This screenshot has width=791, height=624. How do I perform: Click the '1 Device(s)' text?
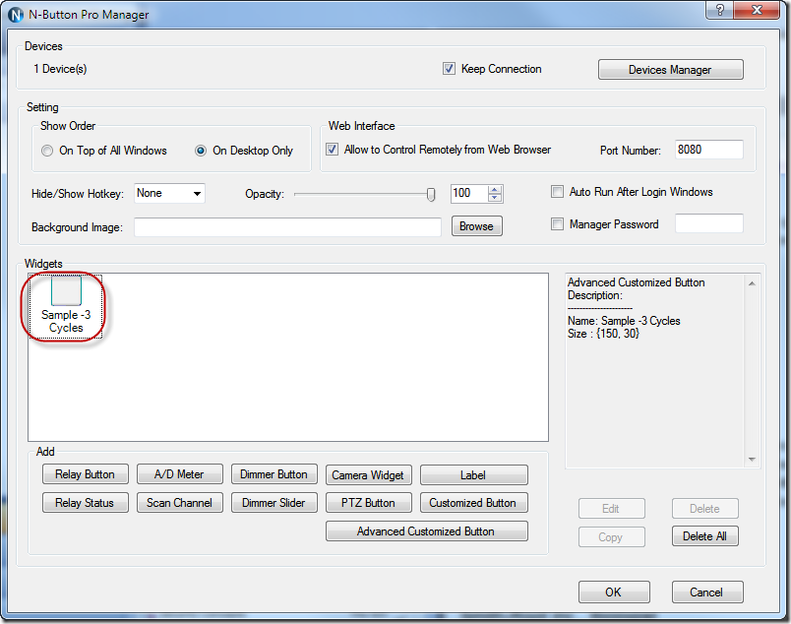[60, 69]
